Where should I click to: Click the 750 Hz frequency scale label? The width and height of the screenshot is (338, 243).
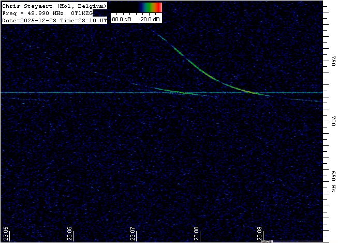point(333,63)
